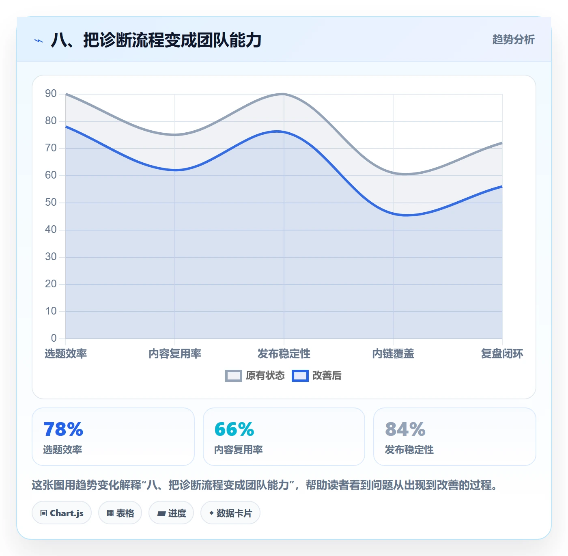Image resolution: width=568 pixels, height=556 pixels.
Task: Click the 90 y-axis value
Action: tap(51, 94)
